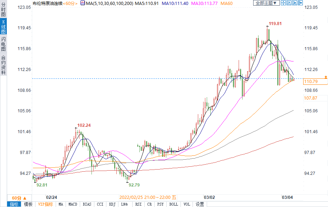
Task: Open 设置 in the indicator bar
Action: [x=200, y=204]
